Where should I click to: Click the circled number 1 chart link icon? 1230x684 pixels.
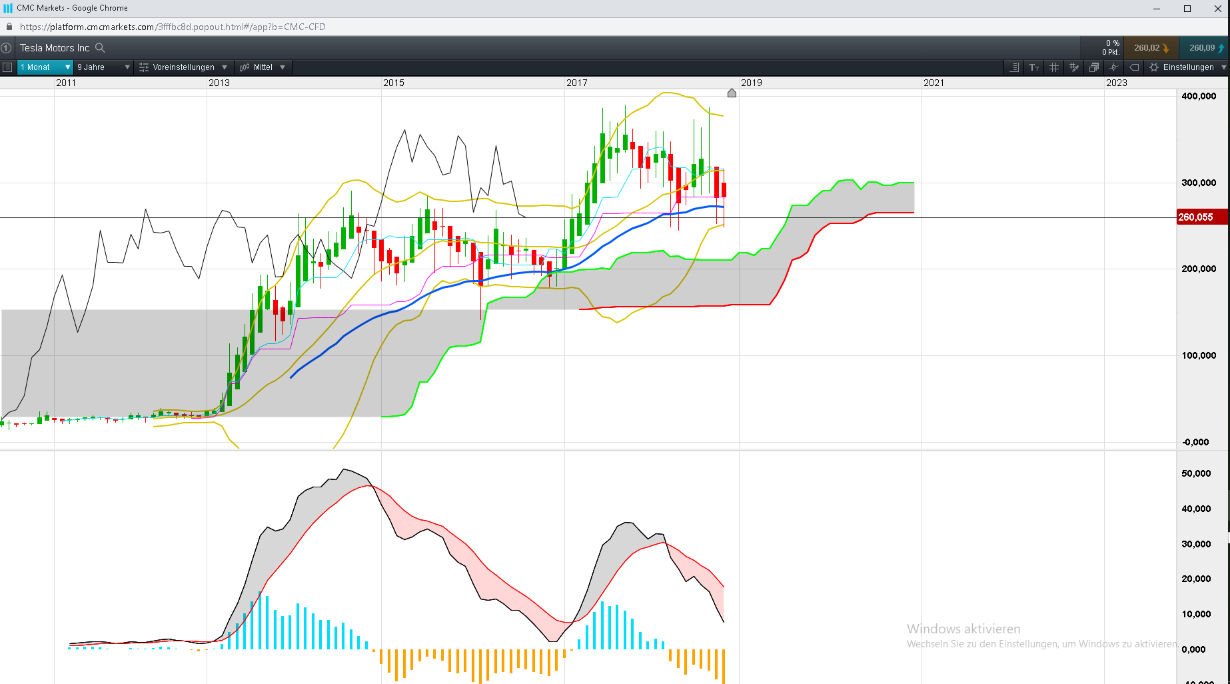6,48
